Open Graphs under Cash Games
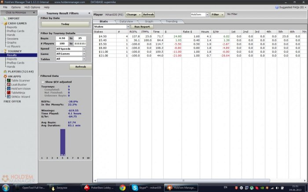Image resolution: width=308 pixels, height=192 pixels. (11, 43)
